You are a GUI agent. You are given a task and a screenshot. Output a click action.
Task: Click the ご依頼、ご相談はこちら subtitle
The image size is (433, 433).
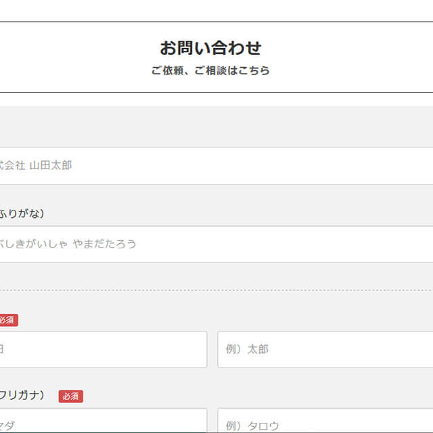tap(210, 70)
